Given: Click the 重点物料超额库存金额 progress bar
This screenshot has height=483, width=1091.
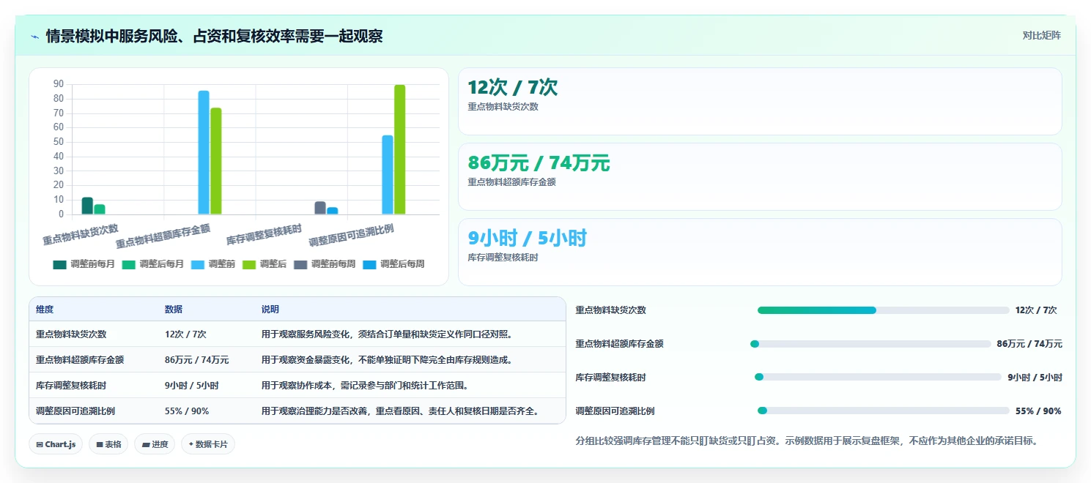Looking at the screenshot, I should [870, 344].
